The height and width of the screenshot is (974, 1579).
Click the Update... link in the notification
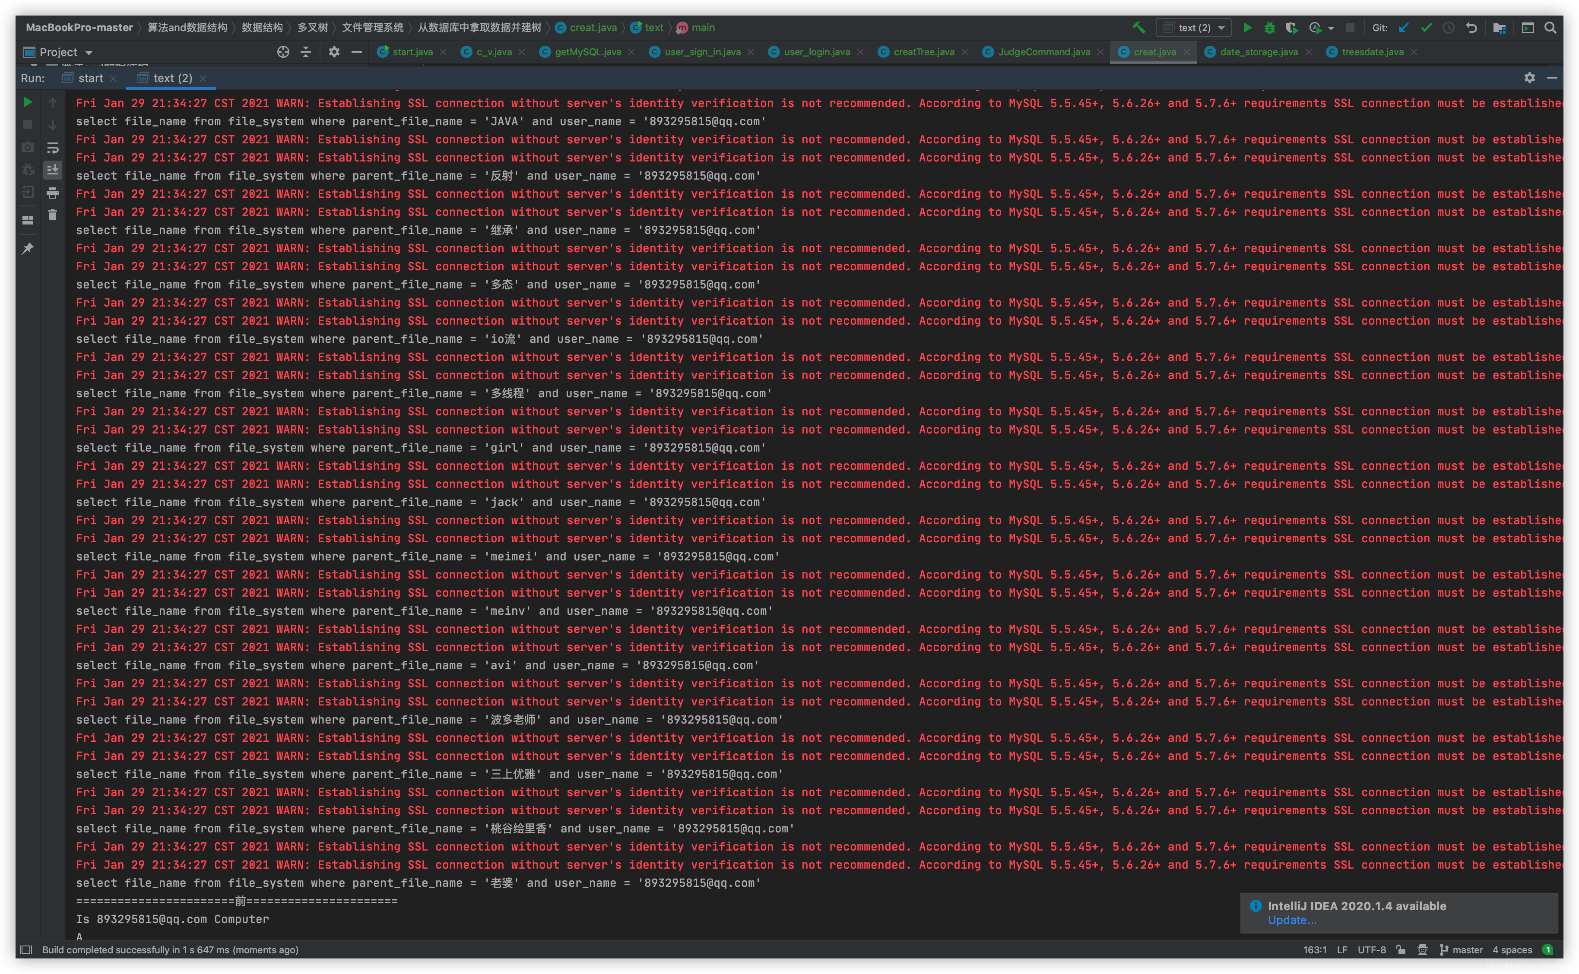coord(1292,920)
